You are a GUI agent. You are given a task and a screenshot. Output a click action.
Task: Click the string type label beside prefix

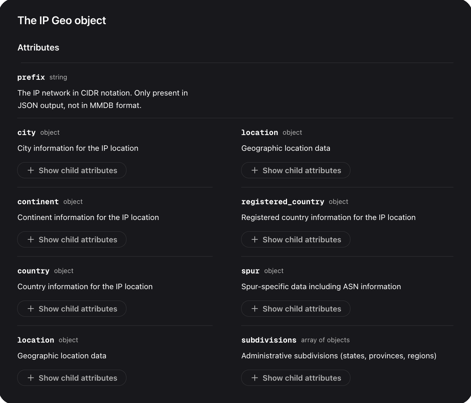(x=58, y=77)
